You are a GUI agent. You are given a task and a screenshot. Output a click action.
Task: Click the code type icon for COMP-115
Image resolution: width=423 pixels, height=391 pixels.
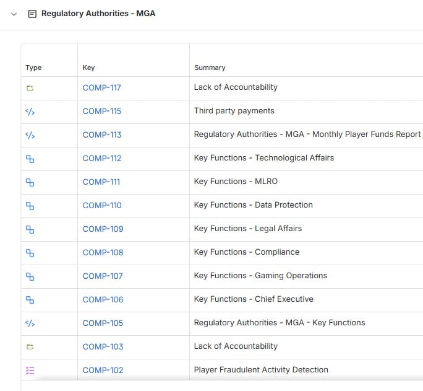(30, 112)
